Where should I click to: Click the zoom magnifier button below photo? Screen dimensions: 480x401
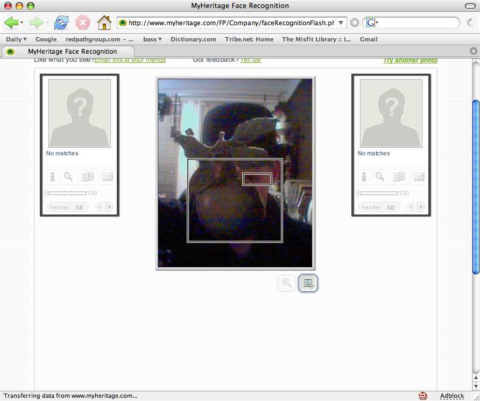pyautogui.click(x=287, y=283)
